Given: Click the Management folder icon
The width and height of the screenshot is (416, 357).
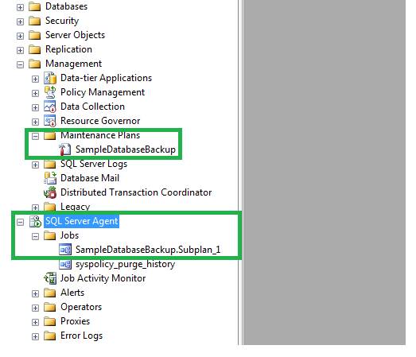Looking at the screenshot, I should point(34,64).
